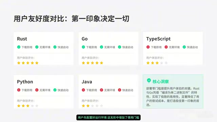Click the first gold star in Rust's rating
Viewport: 217px width, 122px height.
click(19, 63)
